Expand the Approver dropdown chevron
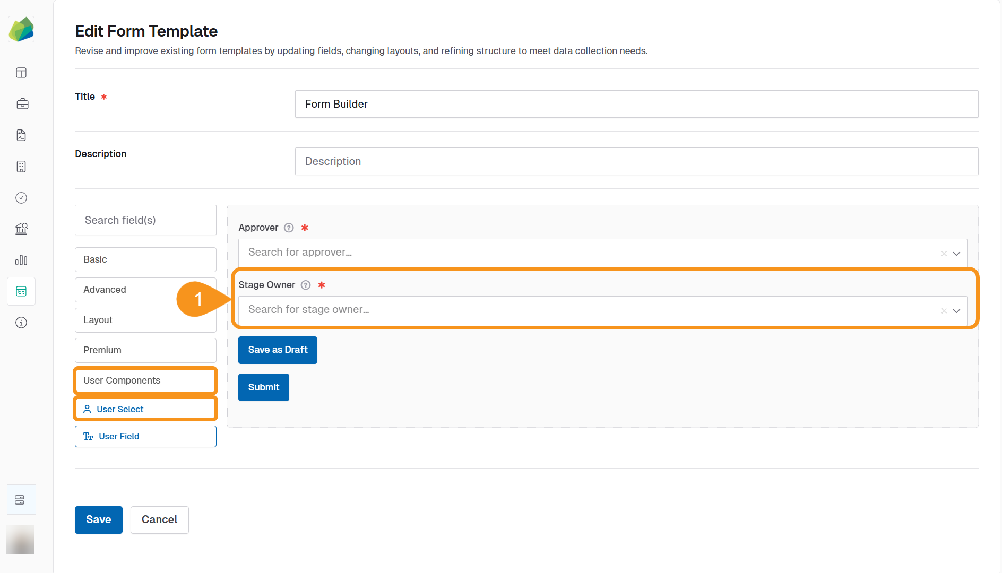Viewport: 1002px width, 573px height. [x=956, y=254]
